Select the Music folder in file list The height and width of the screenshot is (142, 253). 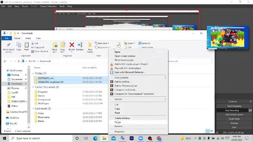click(x=41, y=121)
